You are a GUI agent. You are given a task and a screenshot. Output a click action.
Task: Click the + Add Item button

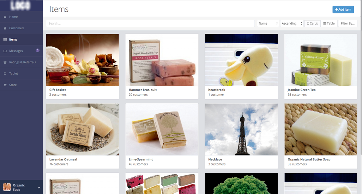pyautogui.click(x=343, y=10)
